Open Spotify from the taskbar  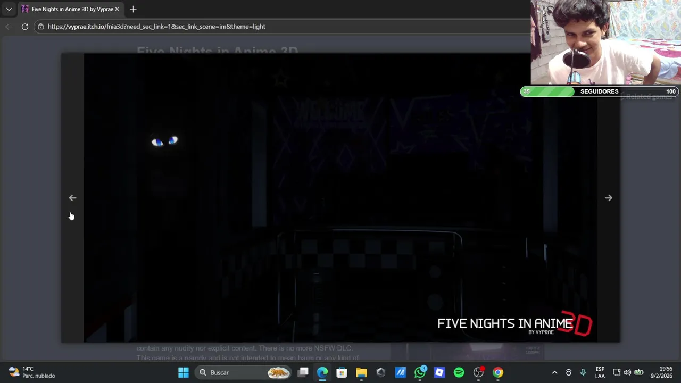(x=459, y=372)
